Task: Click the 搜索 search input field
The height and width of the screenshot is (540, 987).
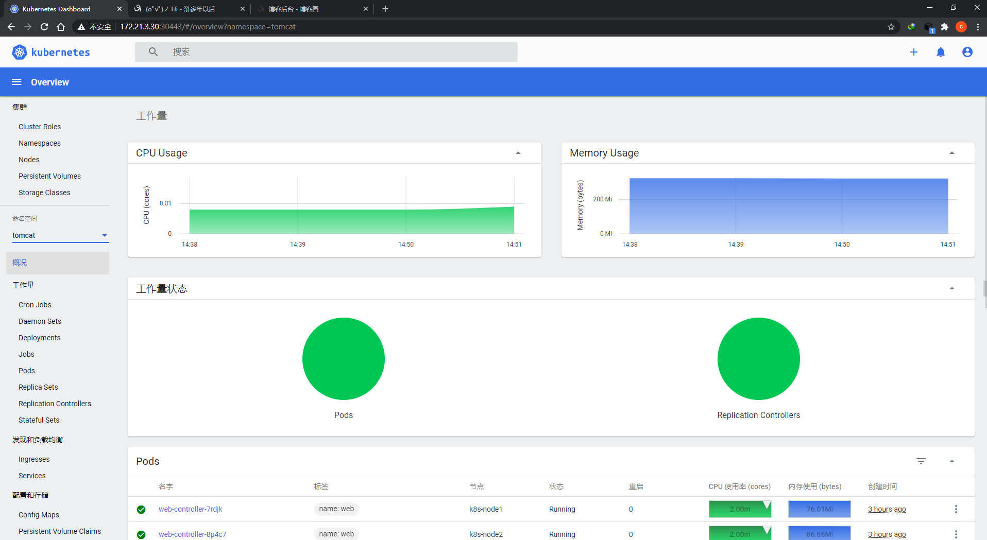Action: (x=326, y=52)
